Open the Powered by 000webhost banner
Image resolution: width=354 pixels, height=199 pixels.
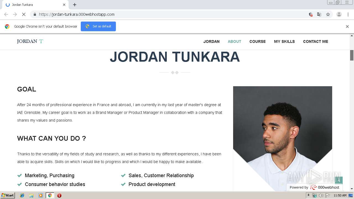pyautogui.click(x=314, y=187)
